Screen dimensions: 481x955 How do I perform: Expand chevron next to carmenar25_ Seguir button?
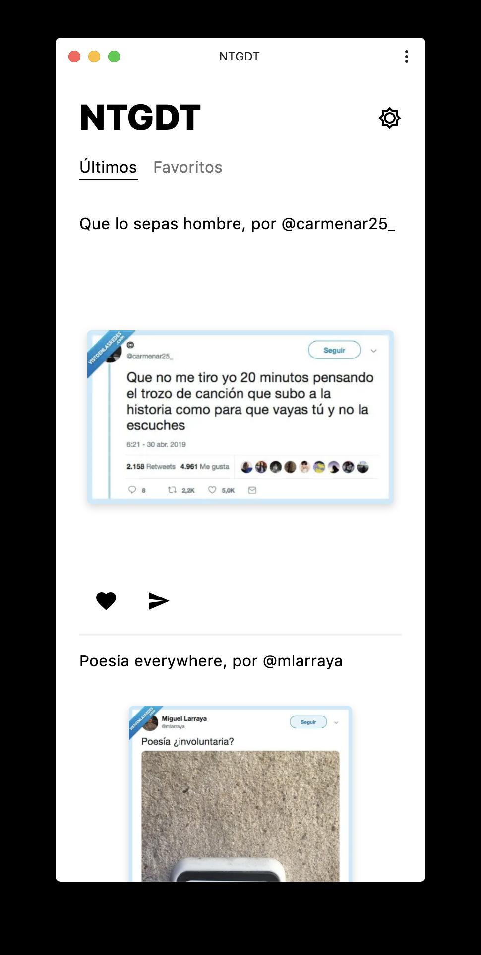374,351
